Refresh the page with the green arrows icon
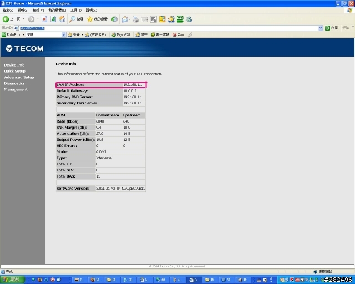Image resolution: width=355 pixels, height=284 pixels. pyautogui.click(x=53, y=19)
